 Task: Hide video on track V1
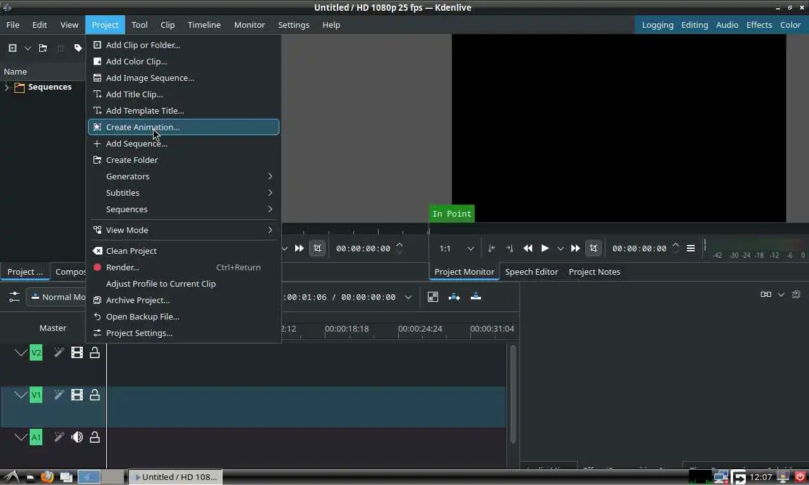click(x=77, y=395)
